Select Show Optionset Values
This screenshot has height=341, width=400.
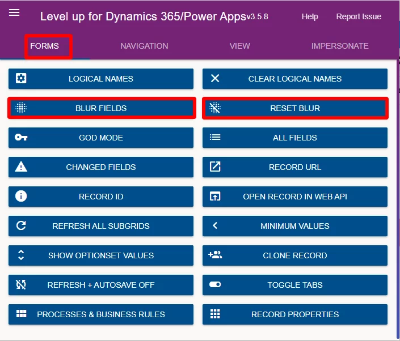point(101,255)
